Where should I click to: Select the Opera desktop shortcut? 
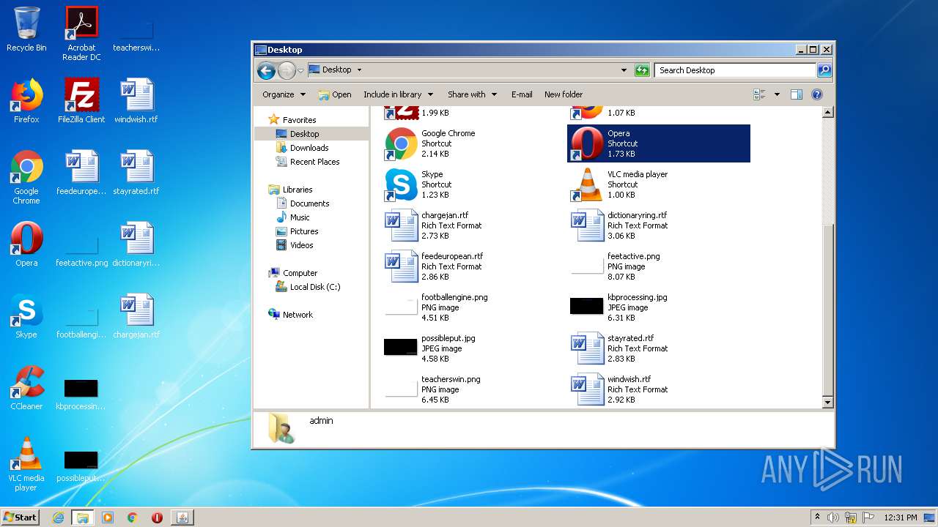pos(26,244)
